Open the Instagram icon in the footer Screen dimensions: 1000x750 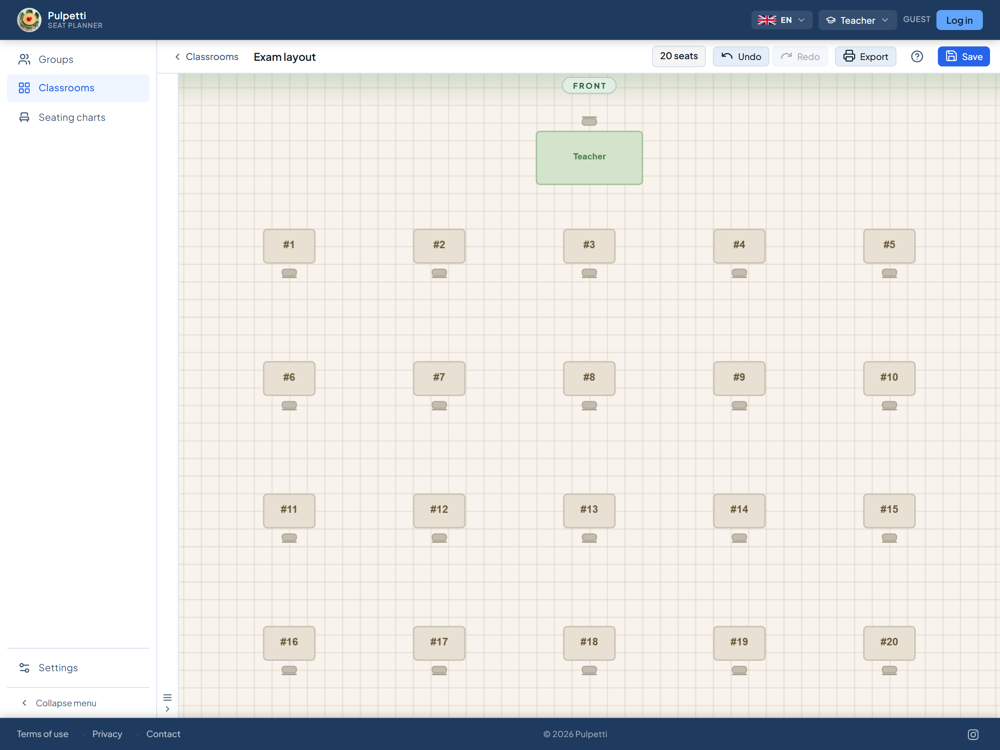pos(973,735)
